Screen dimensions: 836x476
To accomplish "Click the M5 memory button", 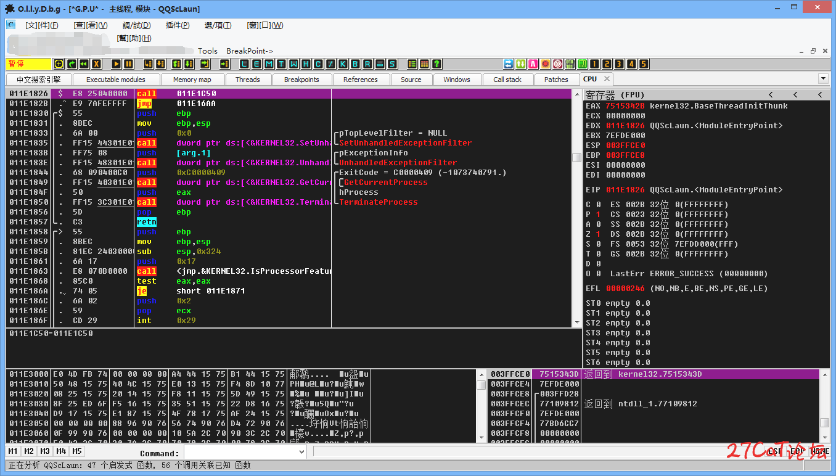I will click(77, 451).
